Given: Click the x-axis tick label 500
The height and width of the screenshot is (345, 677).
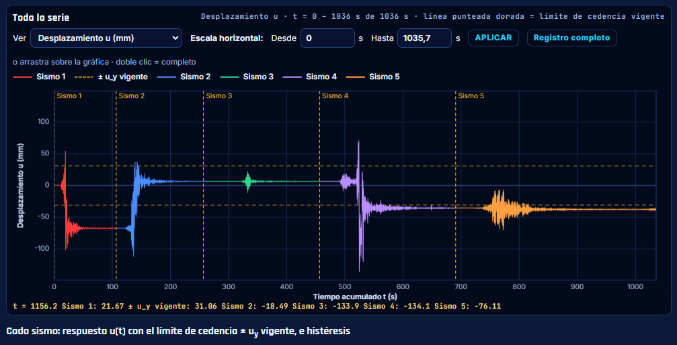Looking at the screenshot, I should [344, 286].
